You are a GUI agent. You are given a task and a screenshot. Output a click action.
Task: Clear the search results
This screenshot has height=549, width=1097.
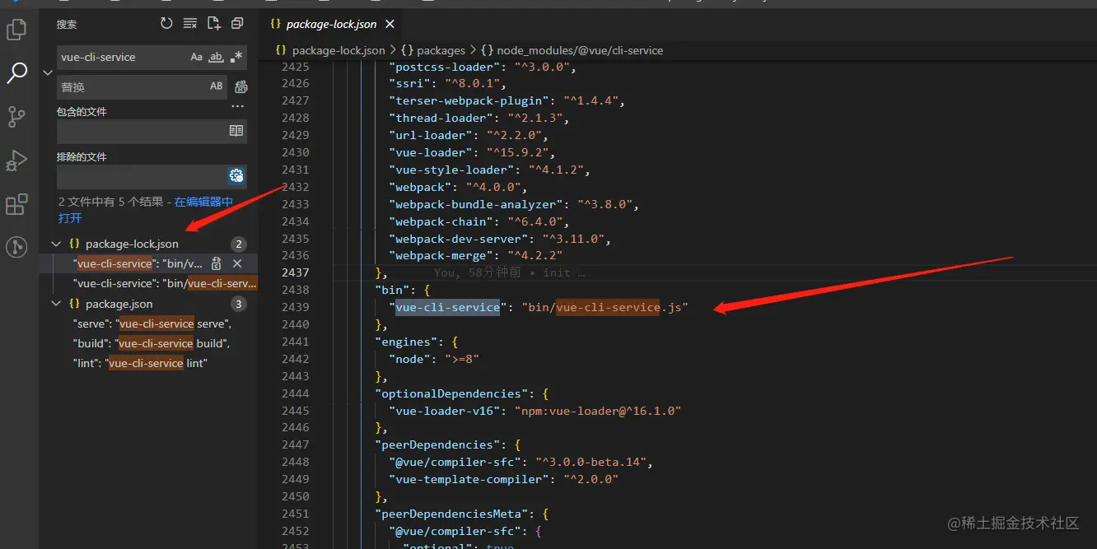pyautogui.click(x=190, y=23)
